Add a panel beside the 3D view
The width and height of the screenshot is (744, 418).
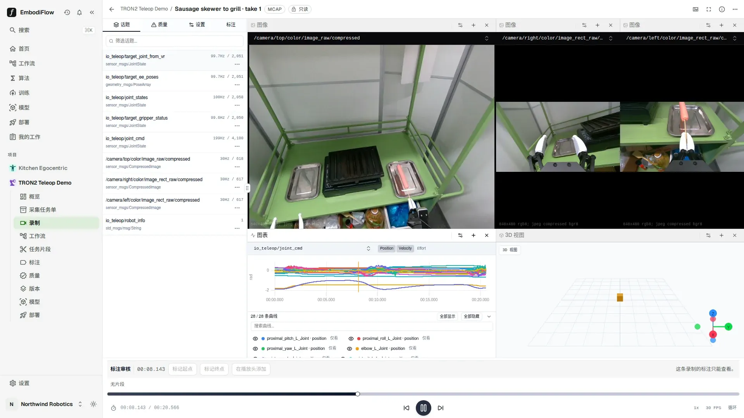tap(722, 235)
